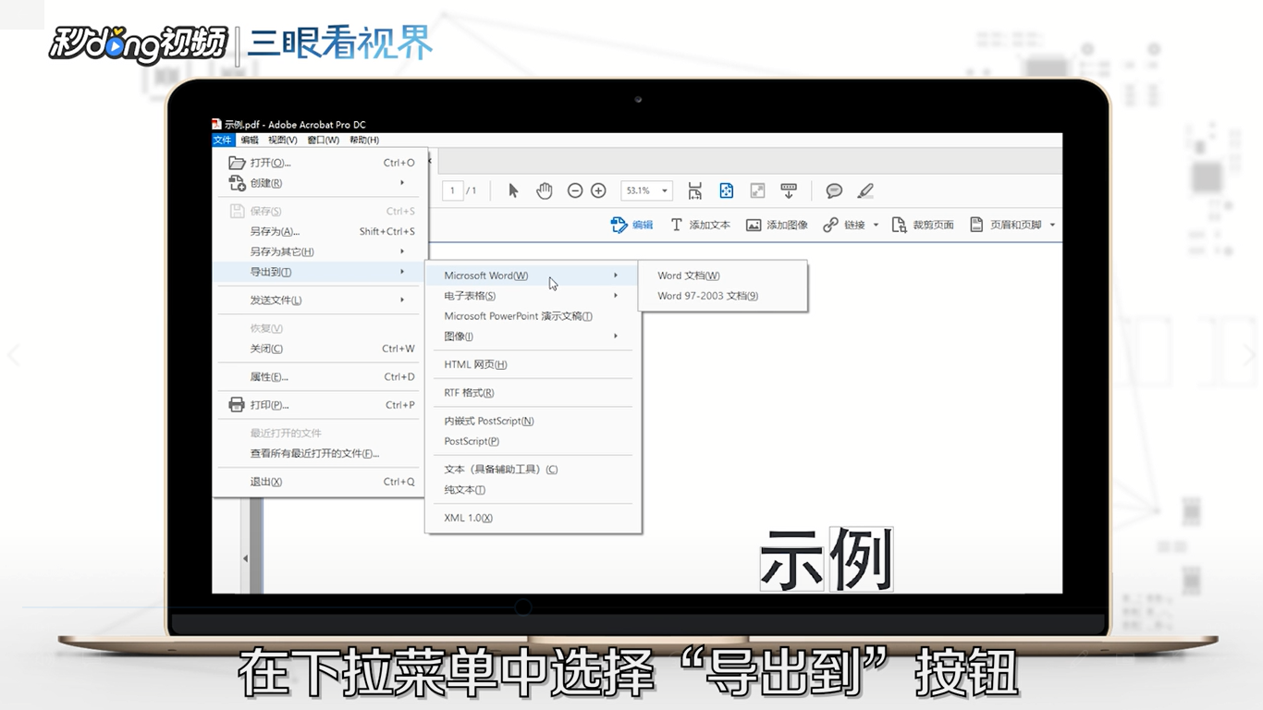Open the 帮助(H) menu
The width and height of the screenshot is (1263, 710).
(364, 140)
